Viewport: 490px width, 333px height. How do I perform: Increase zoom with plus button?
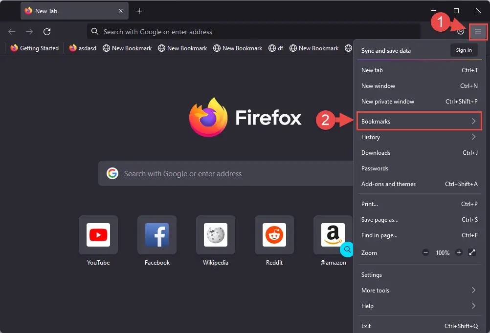pyautogui.click(x=459, y=252)
